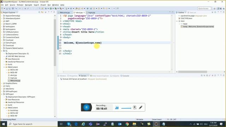This screenshot has height=127, width=226.
Task: Collapse the JSPProject node
Action: [x=2, y=94]
